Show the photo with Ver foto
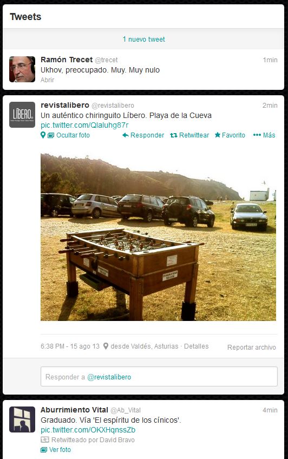Viewport: 288px width, 459px height. point(60,450)
